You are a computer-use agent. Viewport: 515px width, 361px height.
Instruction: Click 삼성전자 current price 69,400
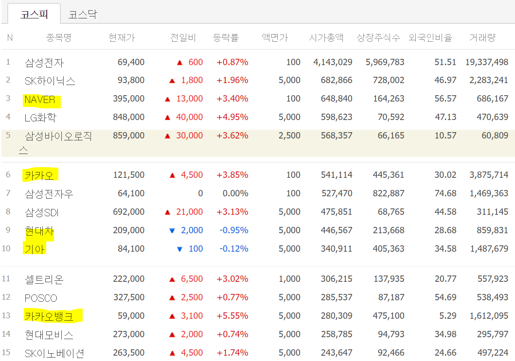point(131,62)
